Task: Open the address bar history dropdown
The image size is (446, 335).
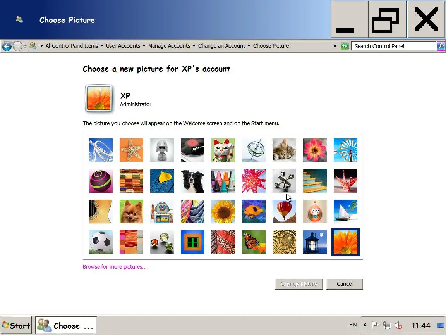Action: click(335, 46)
